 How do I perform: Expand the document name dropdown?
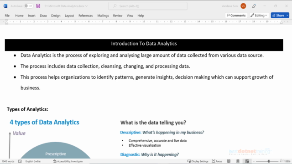[x=86, y=6]
